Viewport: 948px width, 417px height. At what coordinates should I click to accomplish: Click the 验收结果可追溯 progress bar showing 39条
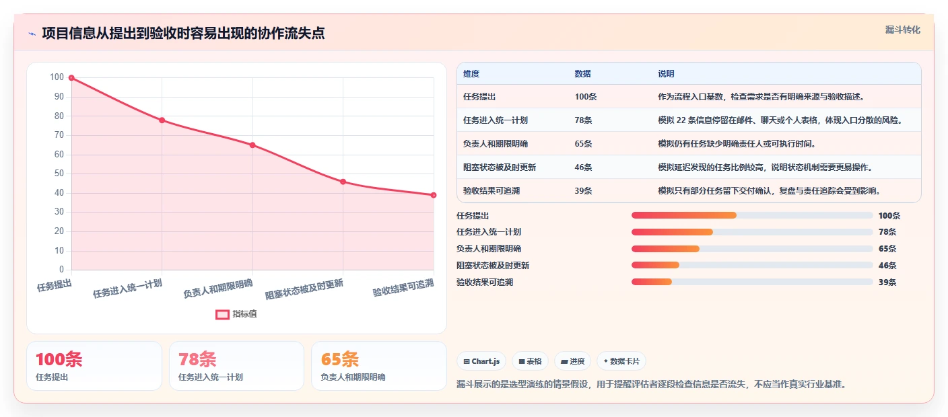tap(752, 282)
